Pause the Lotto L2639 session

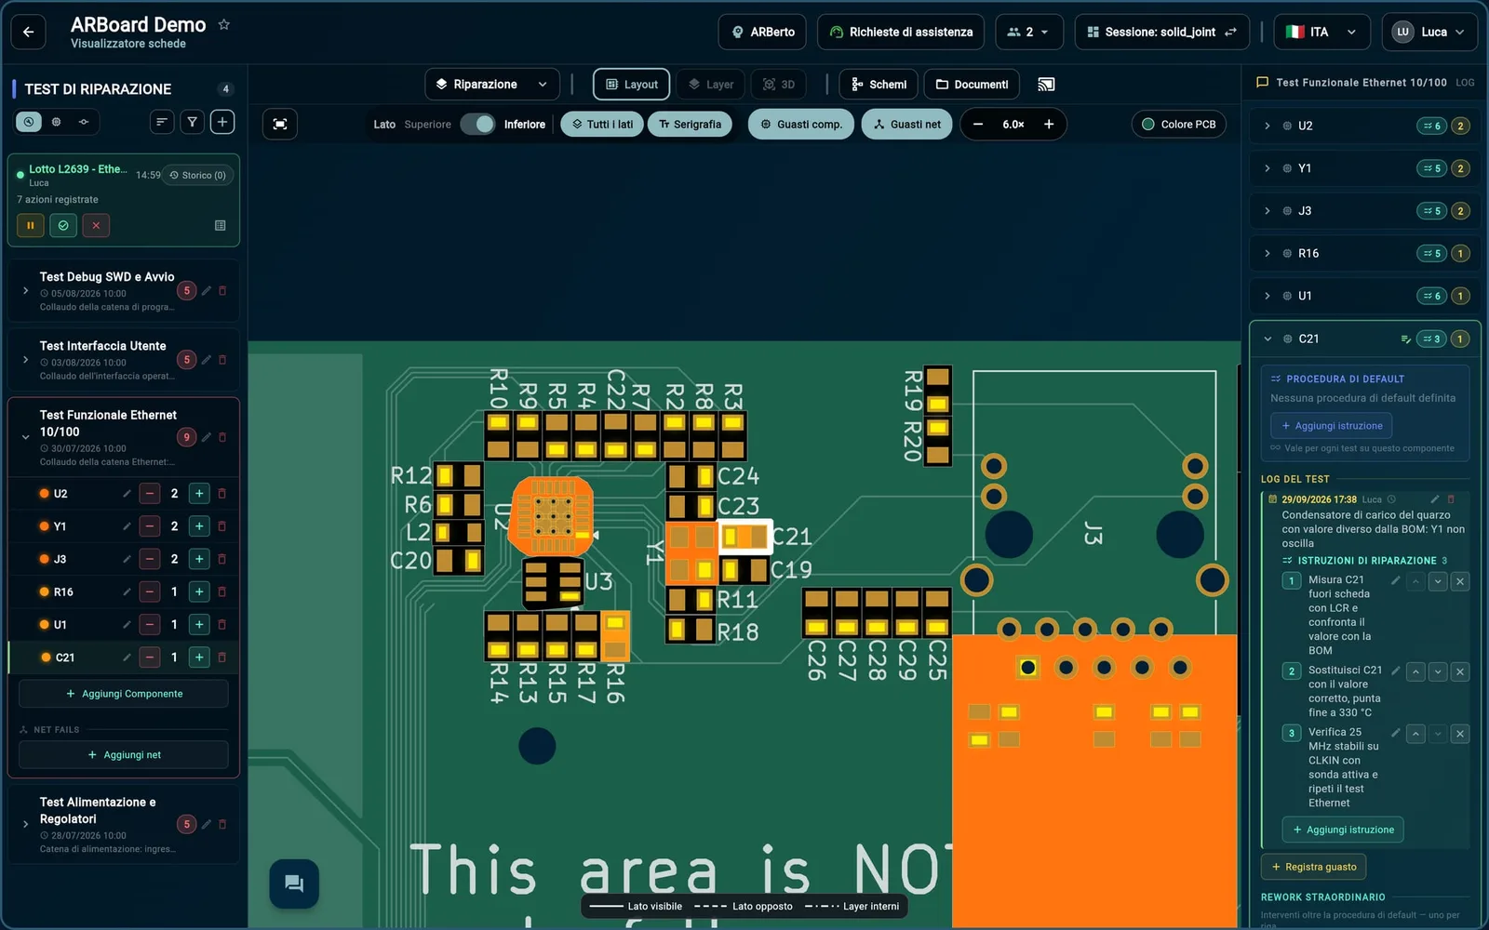(x=30, y=225)
